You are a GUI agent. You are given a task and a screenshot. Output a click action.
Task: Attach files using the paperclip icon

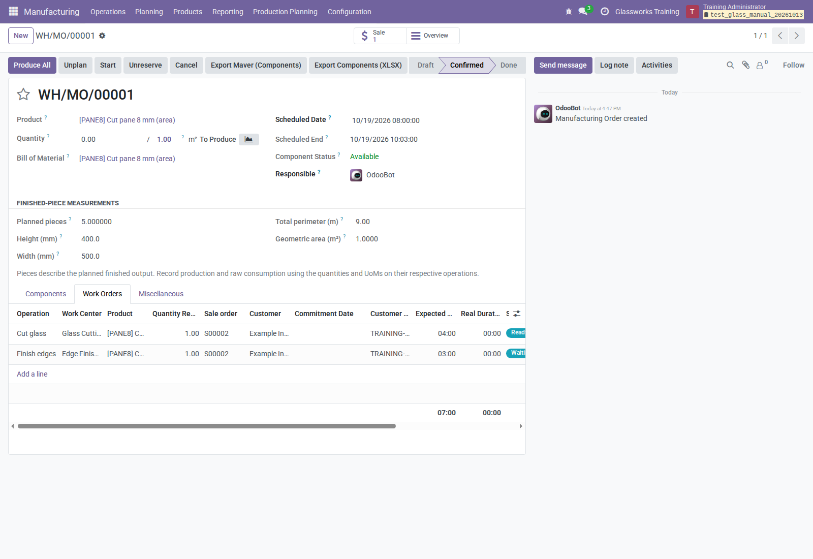[745, 65]
